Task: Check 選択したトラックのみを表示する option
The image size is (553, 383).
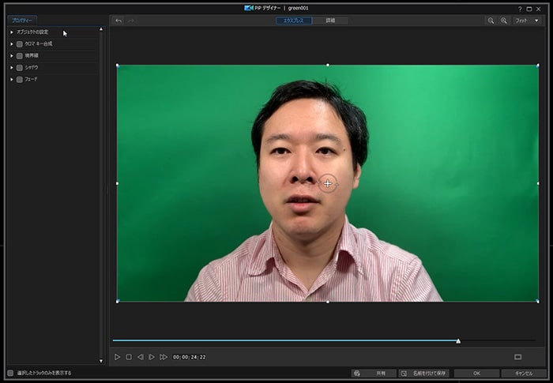Action: [x=10, y=373]
